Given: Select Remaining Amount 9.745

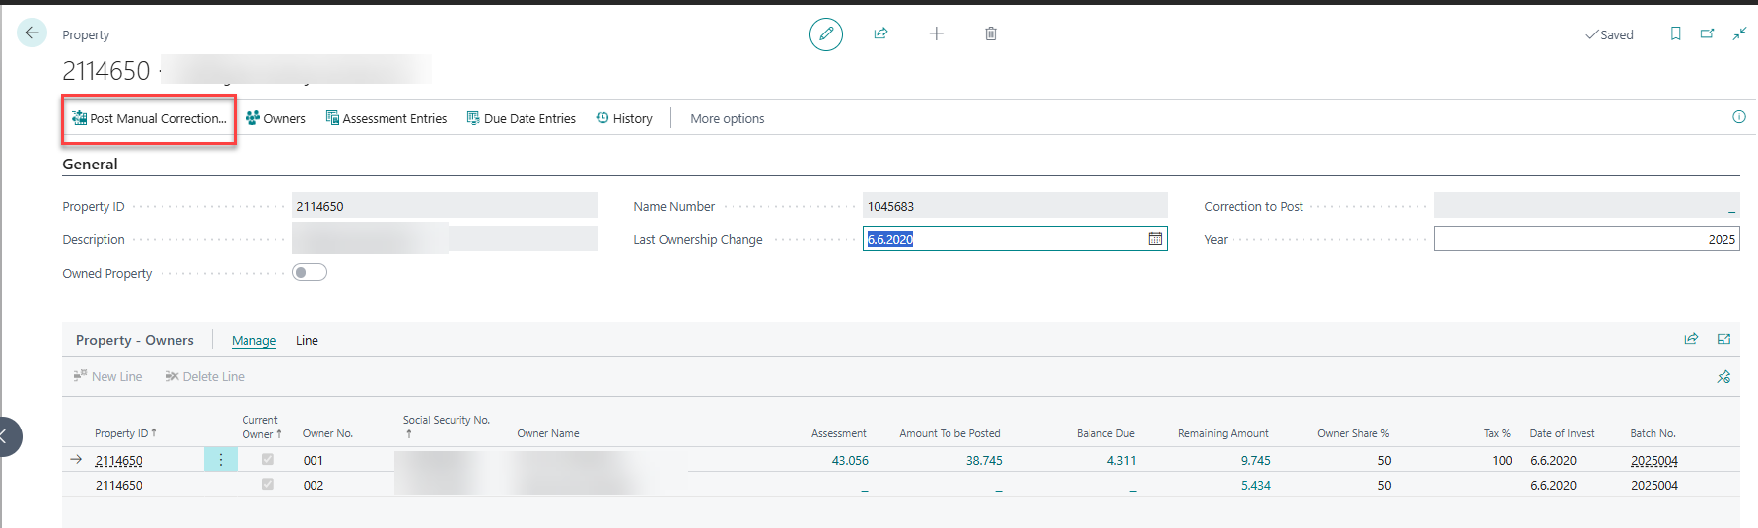Looking at the screenshot, I should coord(1255,460).
